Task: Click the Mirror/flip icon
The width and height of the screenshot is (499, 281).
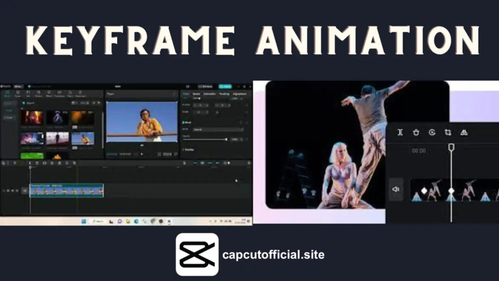Action: coord(465,133)
